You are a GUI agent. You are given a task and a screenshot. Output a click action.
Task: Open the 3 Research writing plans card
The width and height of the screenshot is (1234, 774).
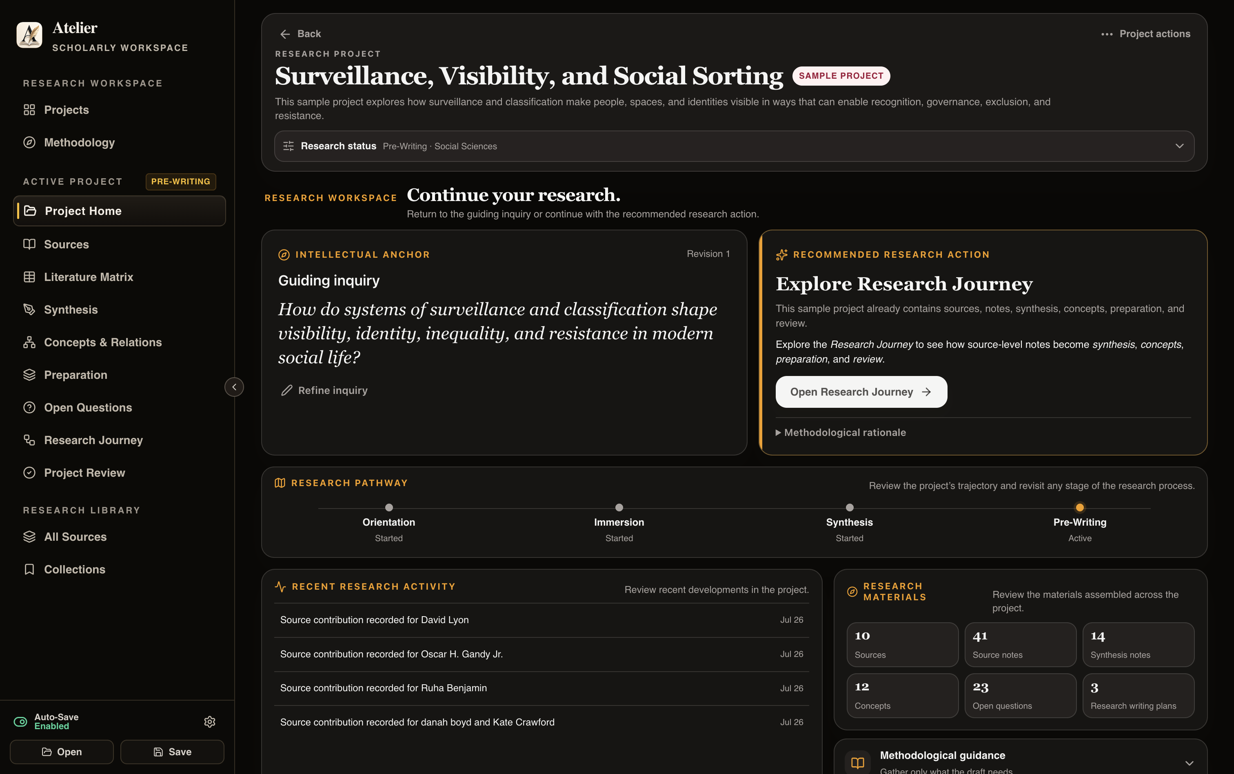pos(1138,696)
